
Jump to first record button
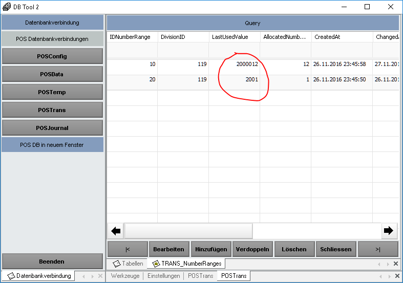tap(128, 249)
